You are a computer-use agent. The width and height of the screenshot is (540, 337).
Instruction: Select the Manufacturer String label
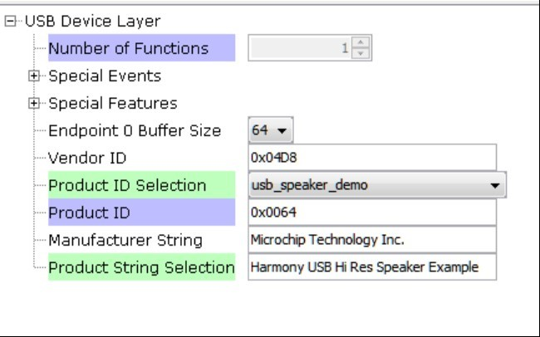coord(125,240)
